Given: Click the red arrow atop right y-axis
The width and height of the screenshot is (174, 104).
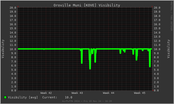Looking at the screenshot, I should (152, 6).
